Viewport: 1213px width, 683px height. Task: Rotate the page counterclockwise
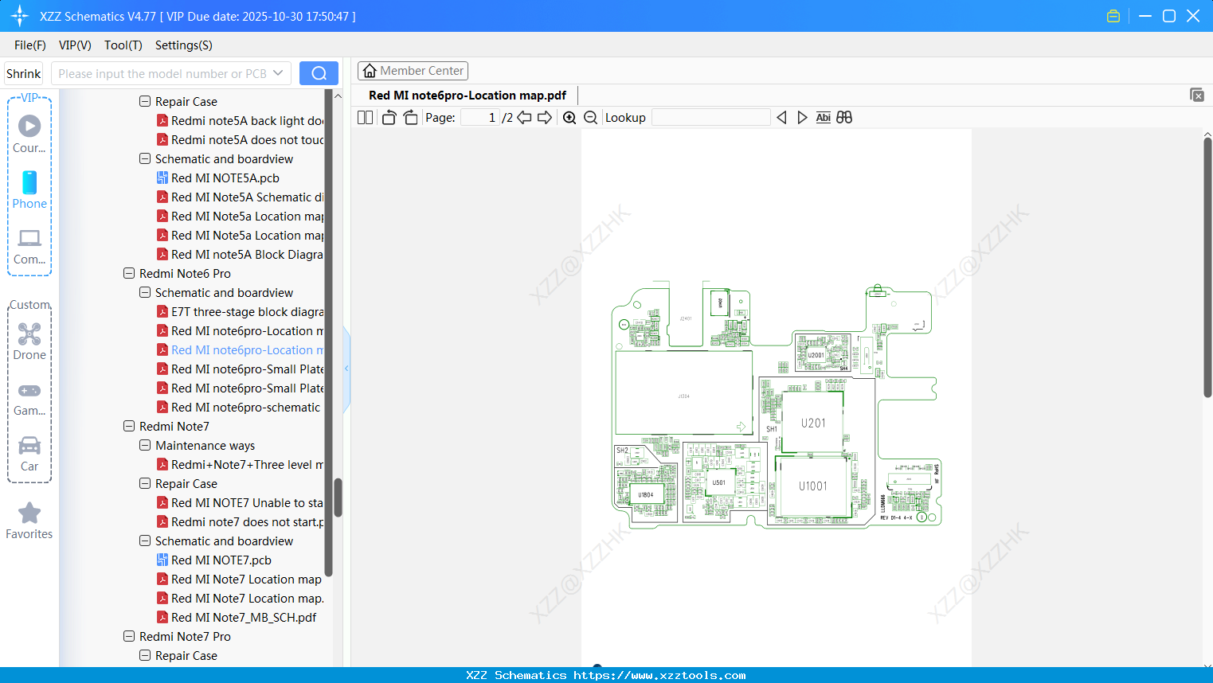[x=389, y=118]
